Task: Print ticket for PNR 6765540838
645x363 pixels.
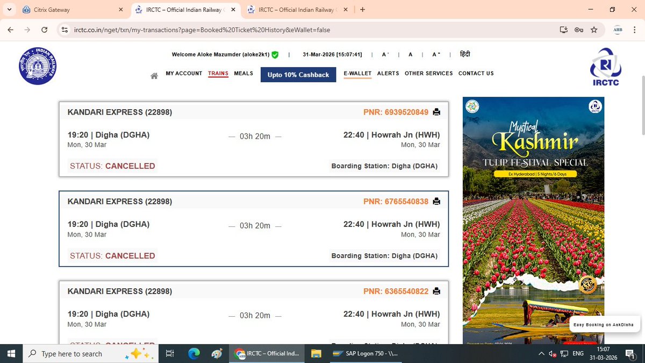Action: click(x=436, y=201)
